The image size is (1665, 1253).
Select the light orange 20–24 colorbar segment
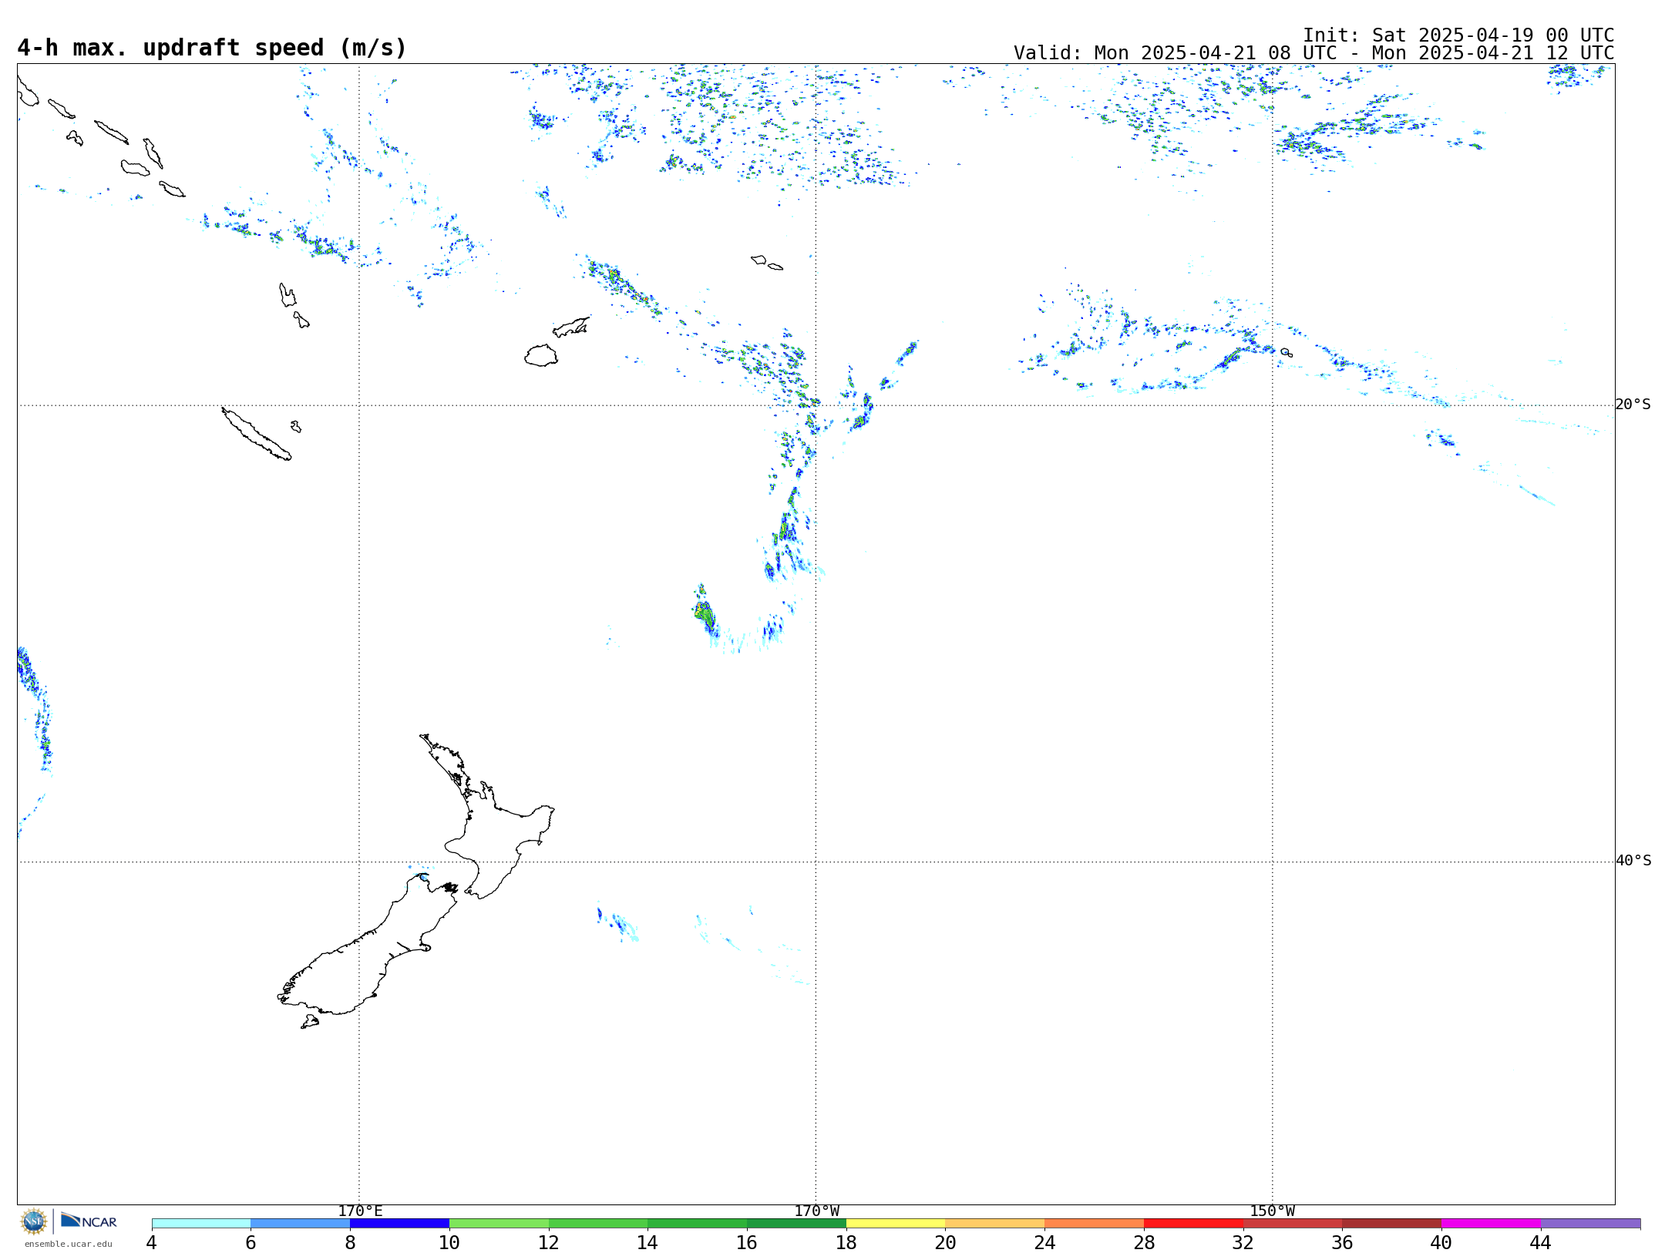995,1224
